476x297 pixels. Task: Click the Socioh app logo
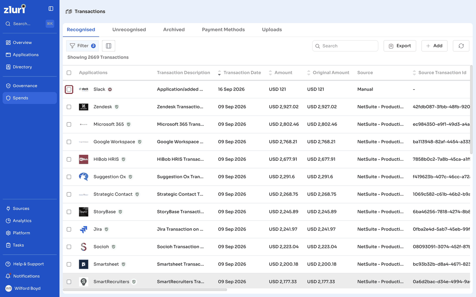coord(84,247)
